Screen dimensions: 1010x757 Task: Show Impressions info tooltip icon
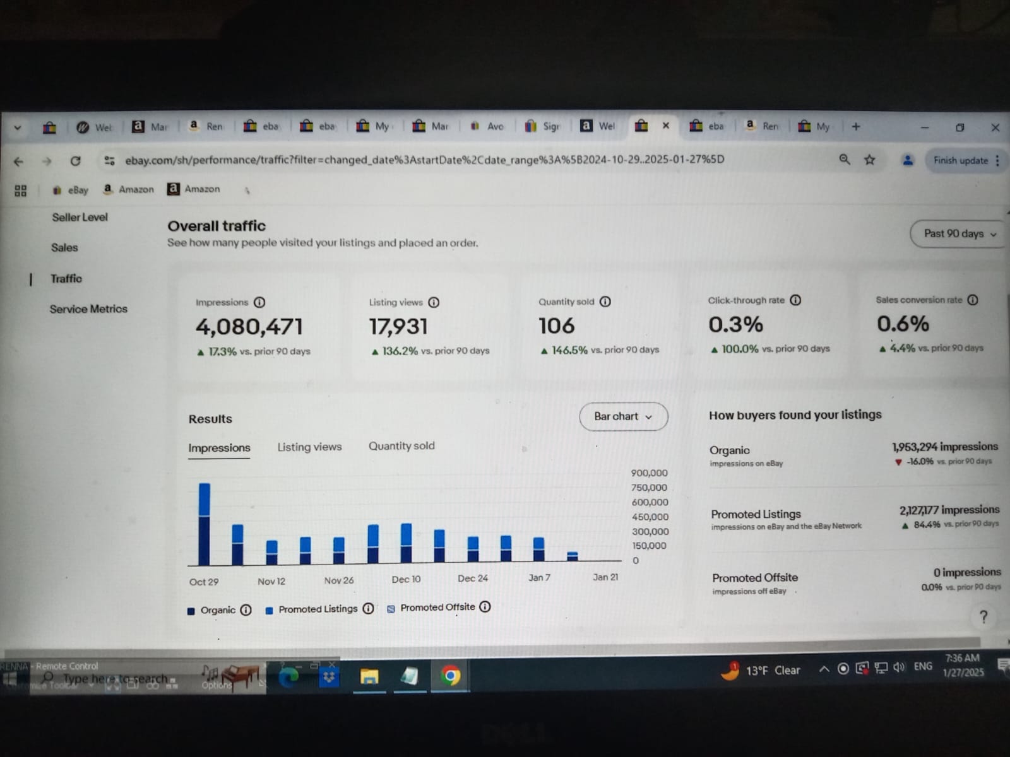[259, 302]
